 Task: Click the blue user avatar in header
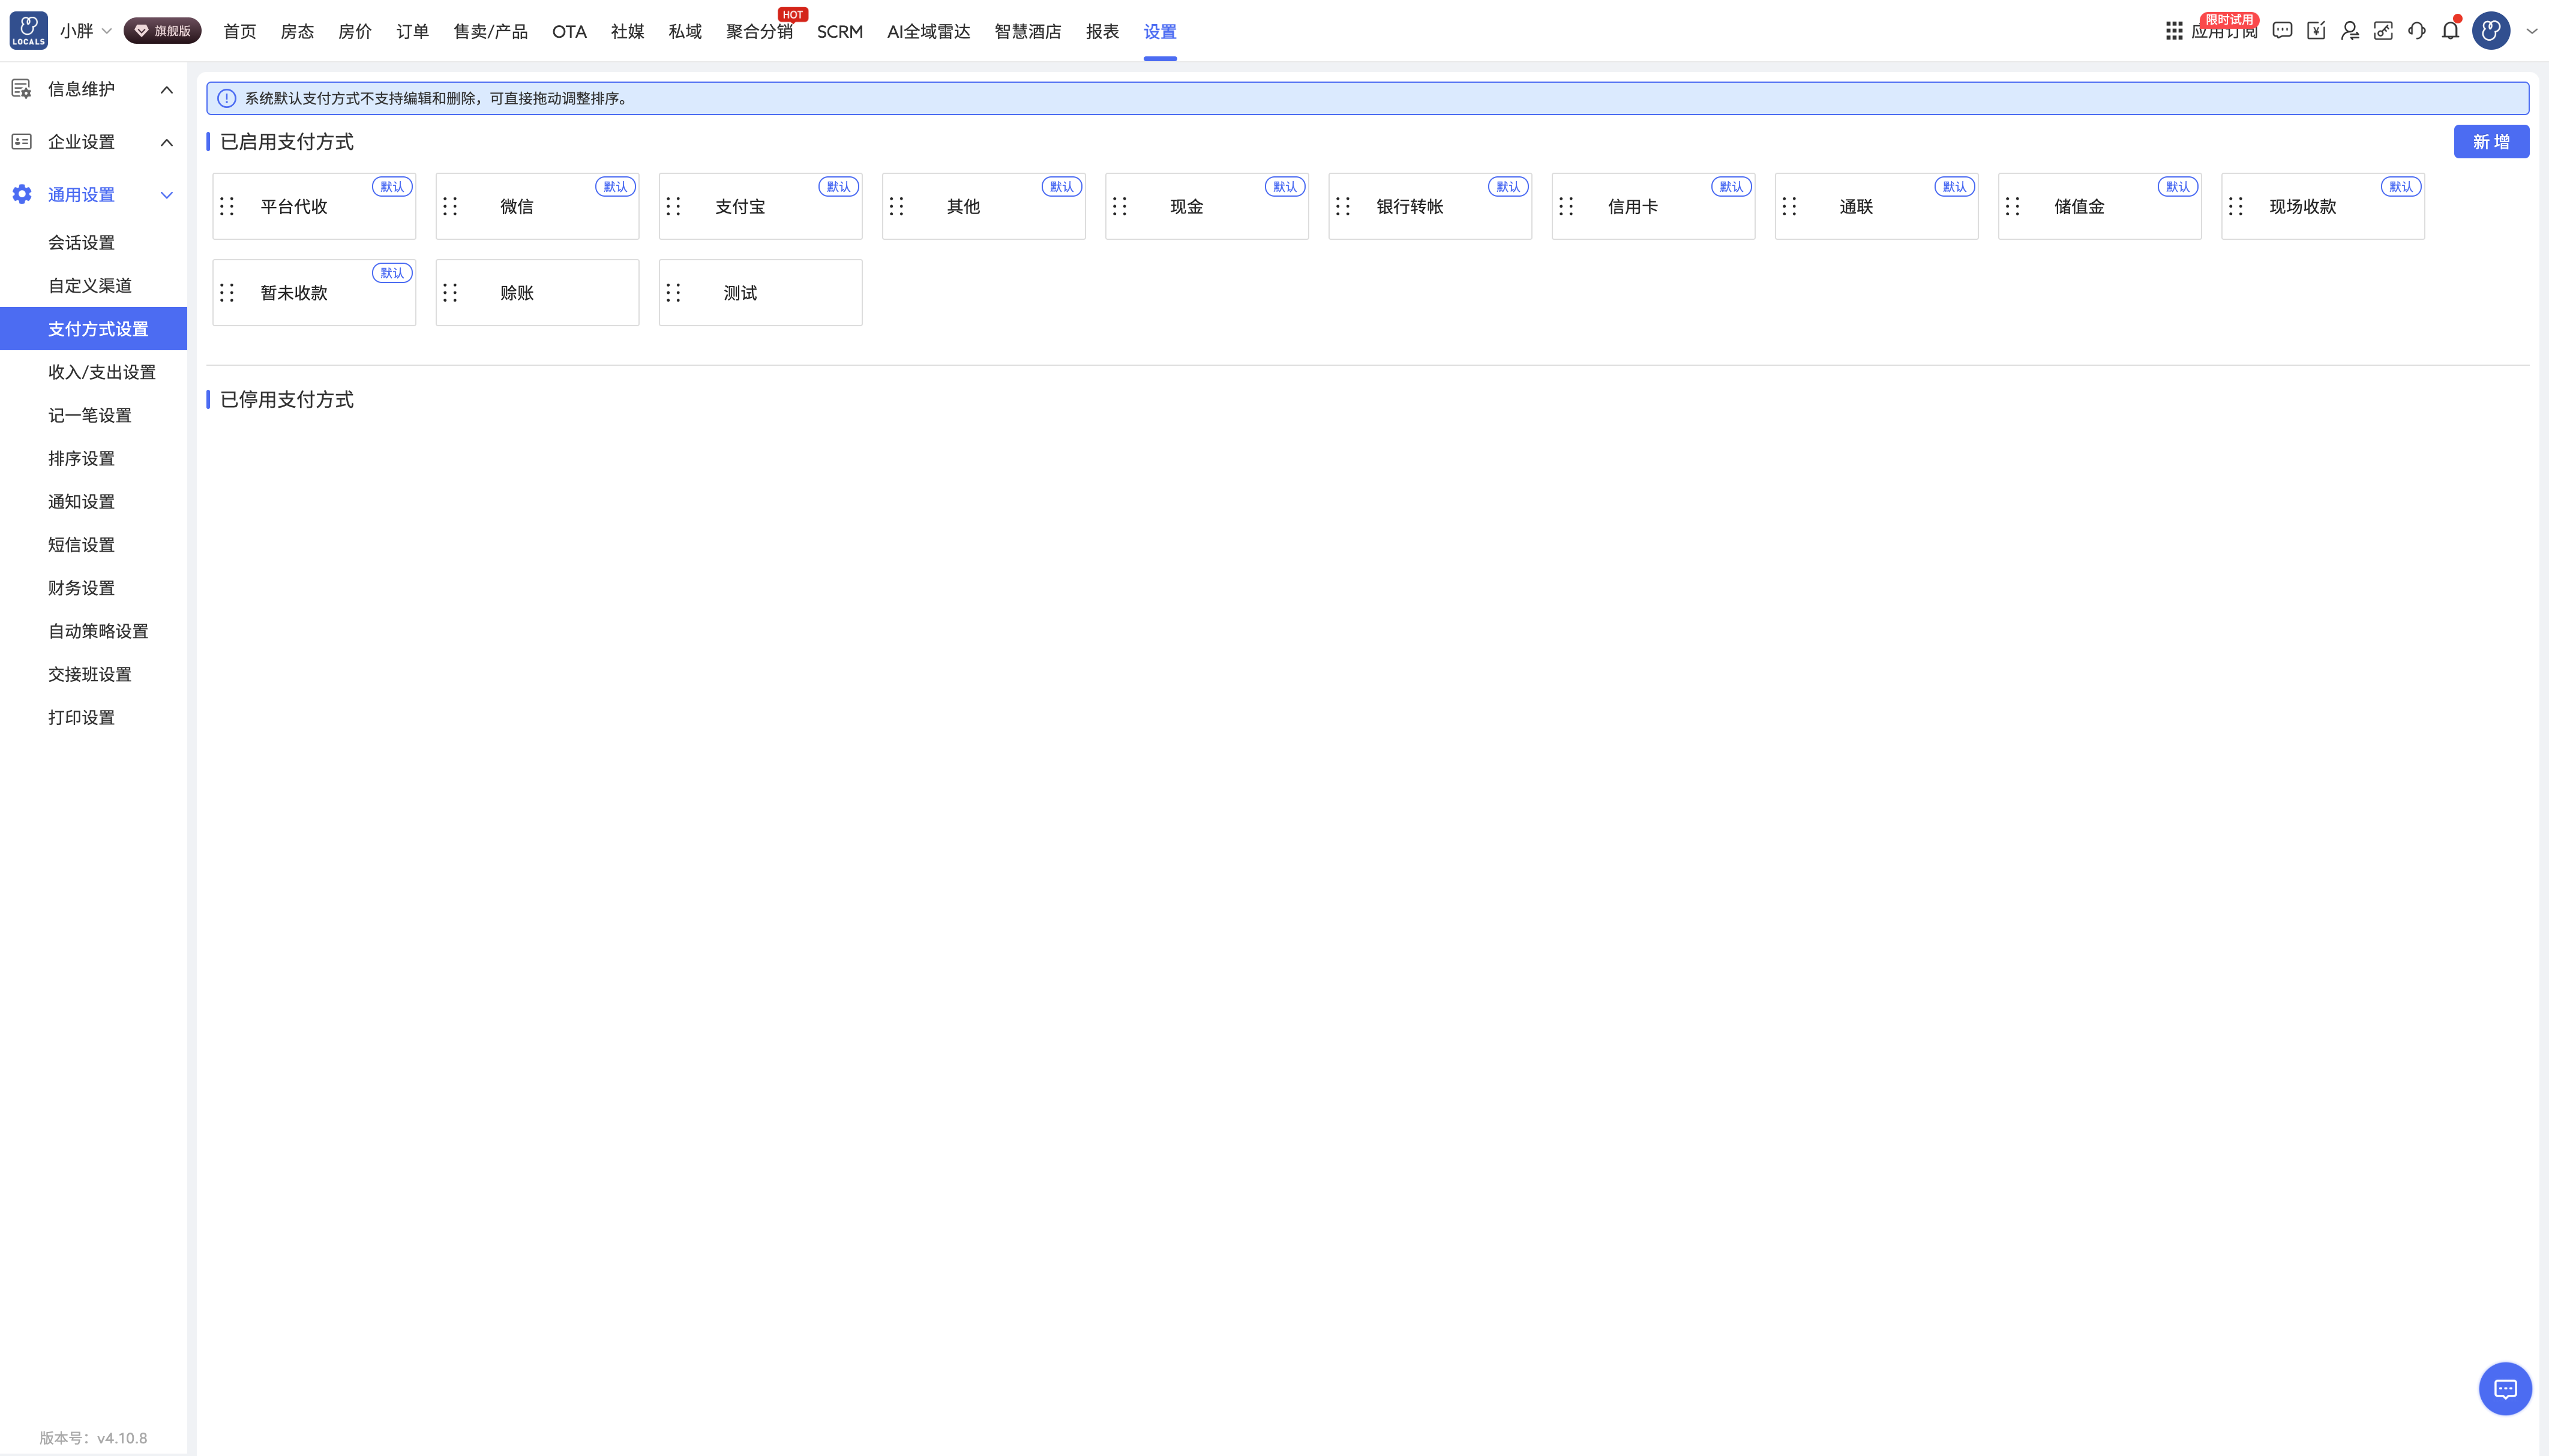[x=2491, y=31]
